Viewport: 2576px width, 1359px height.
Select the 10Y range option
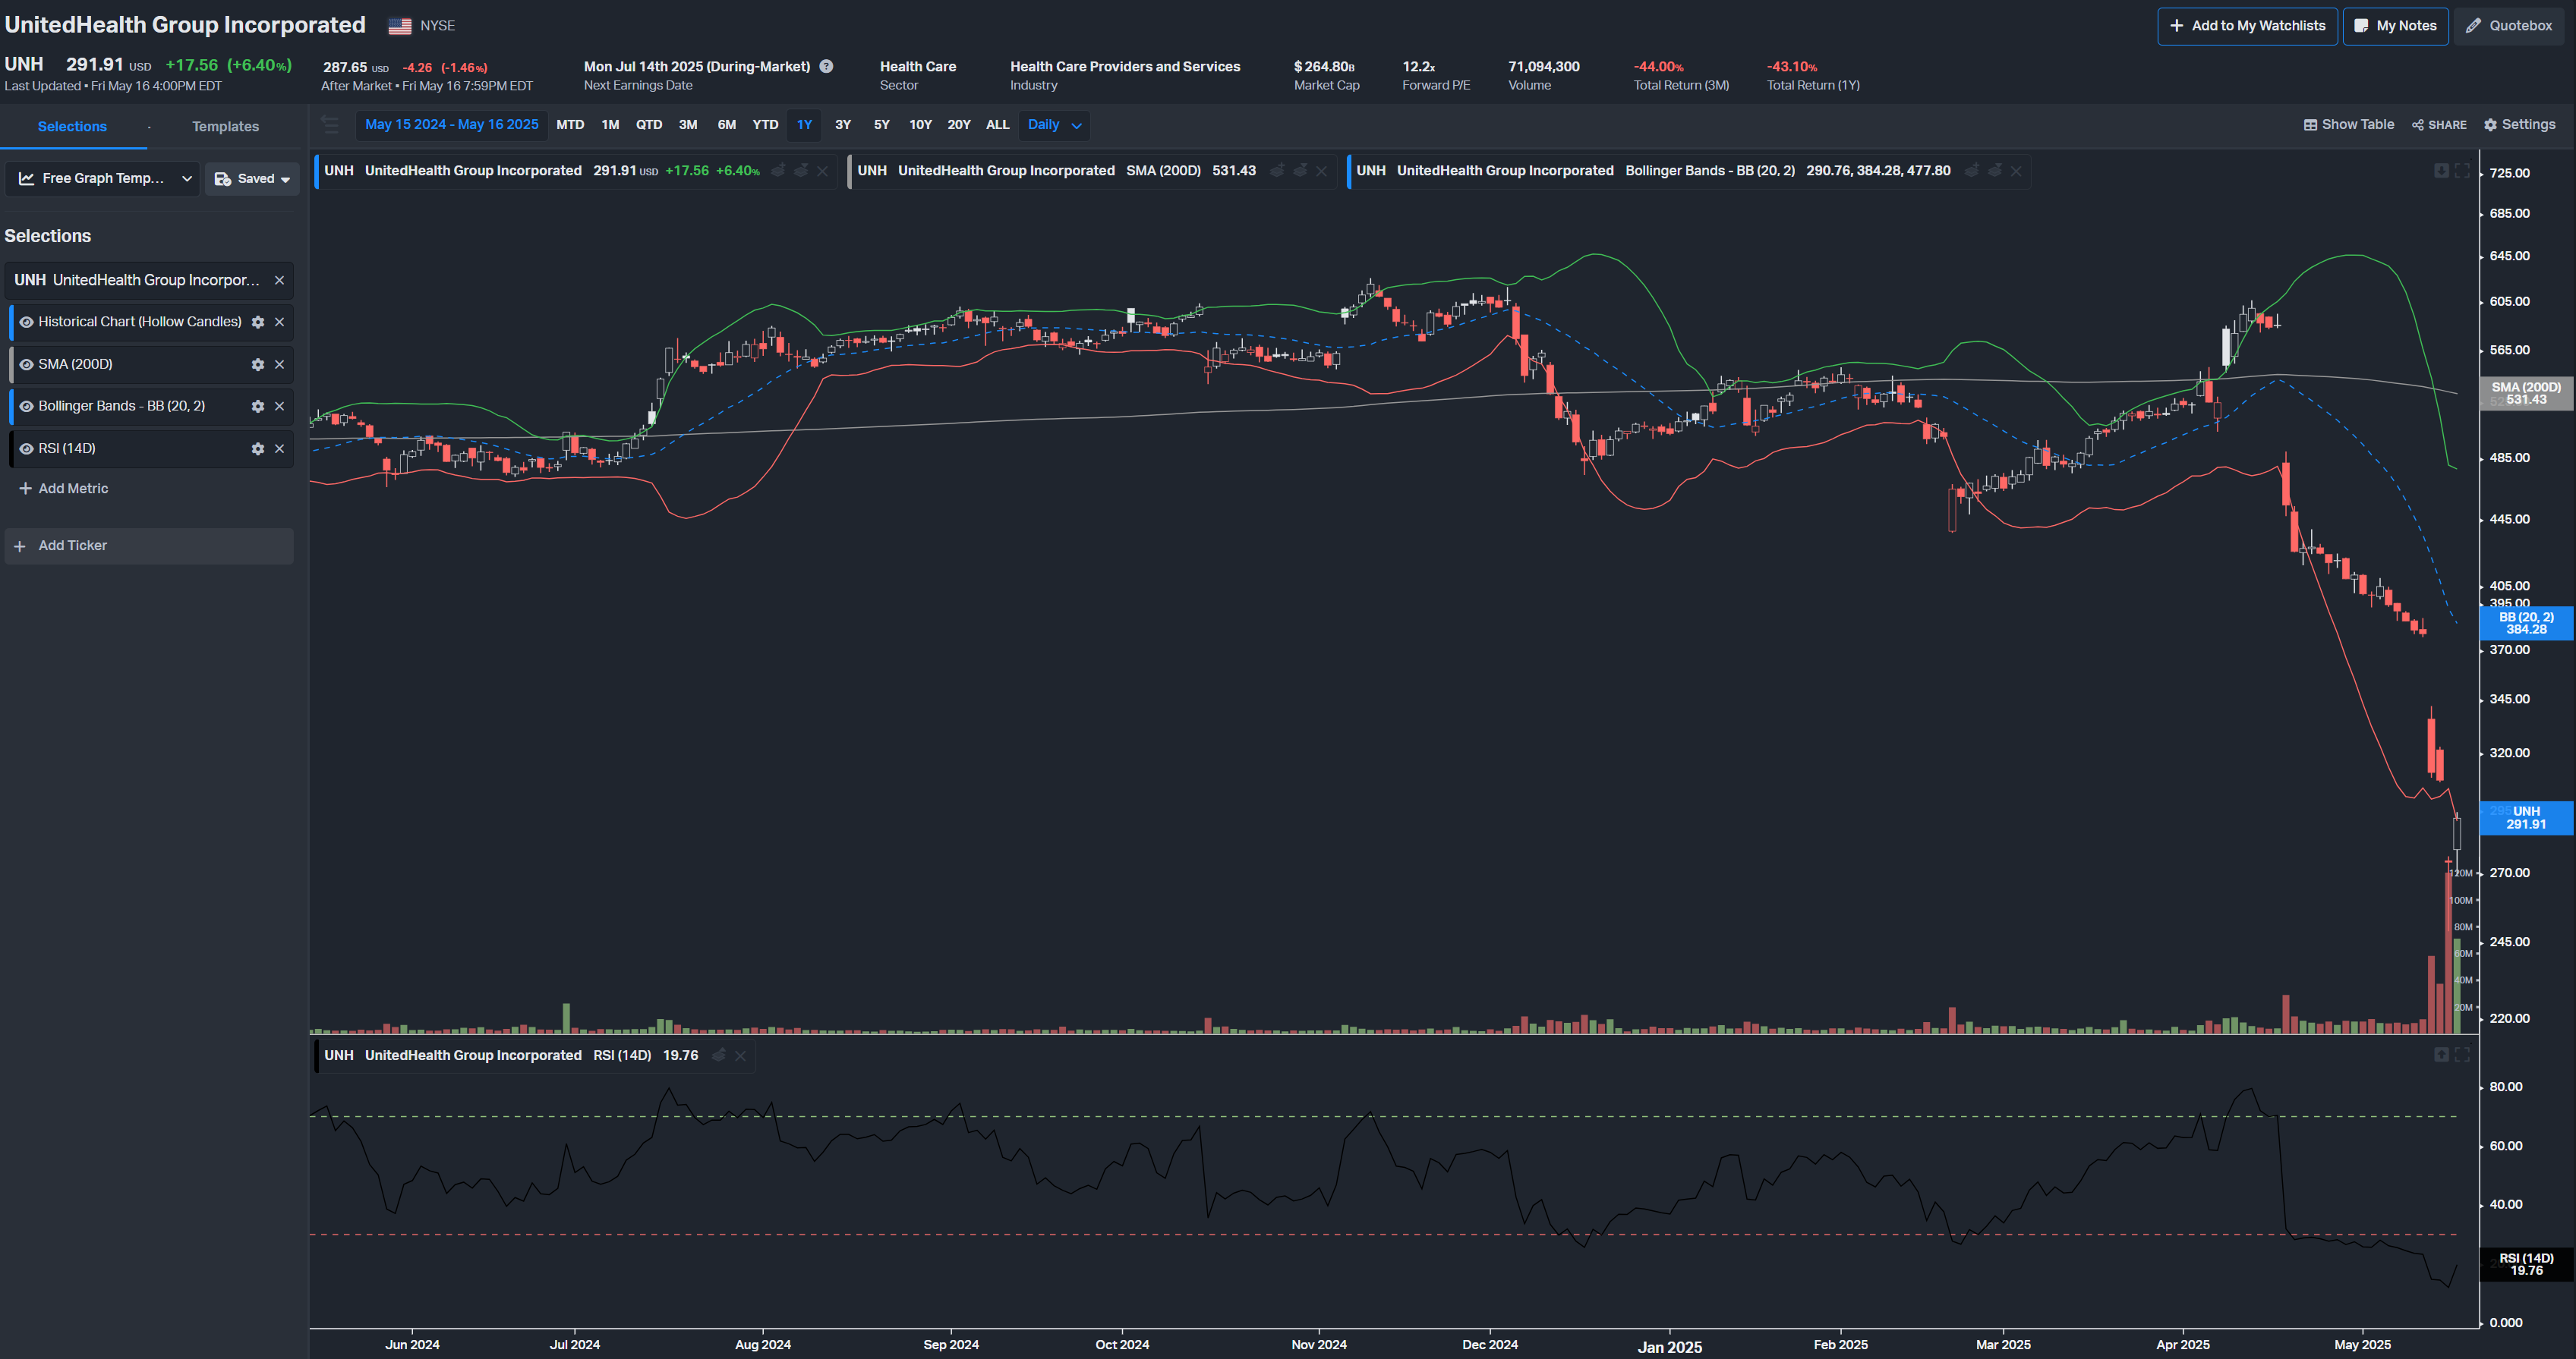point(920,125)
